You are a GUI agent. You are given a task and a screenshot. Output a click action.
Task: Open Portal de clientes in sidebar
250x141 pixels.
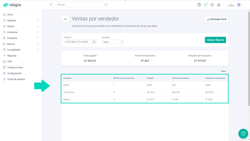tap(16, 79)
